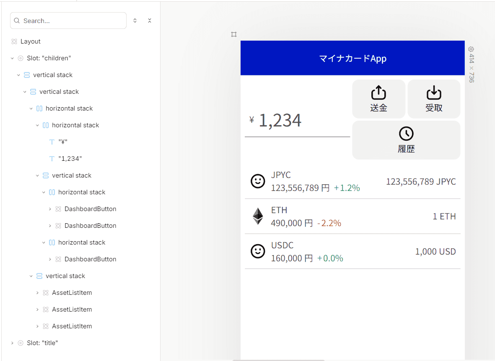Expand the Slot "title" node
495x361 pixels.
[12, 343]
